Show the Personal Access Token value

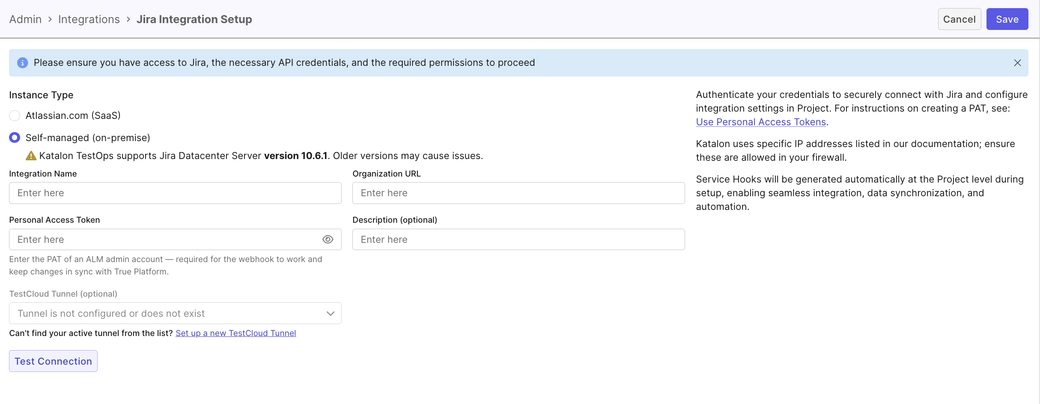(328, 239)
